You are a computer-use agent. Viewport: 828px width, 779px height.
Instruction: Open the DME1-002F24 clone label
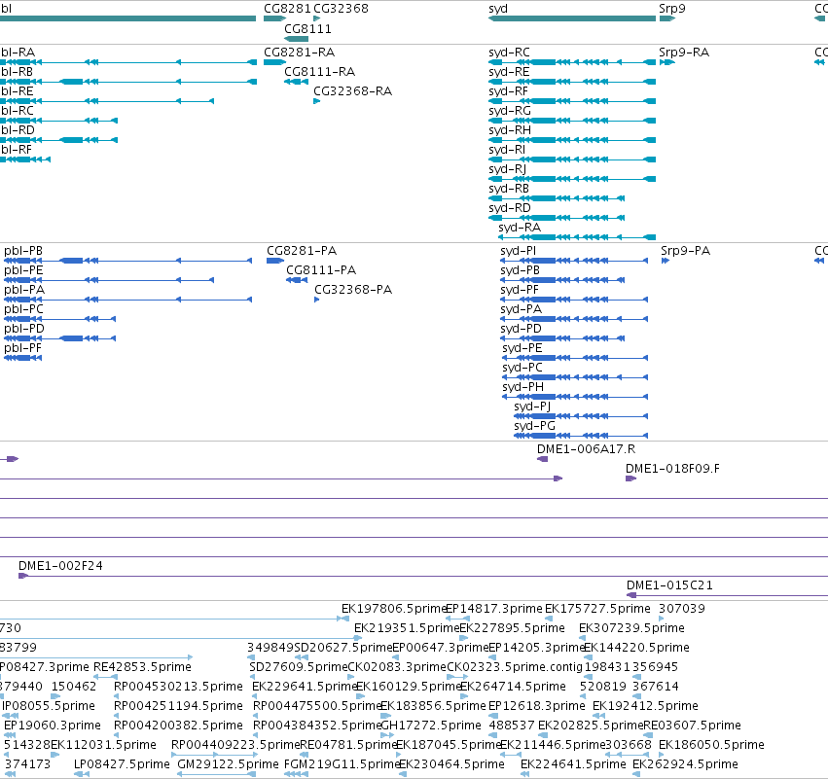pyautogui.click(x=60, y=566)
